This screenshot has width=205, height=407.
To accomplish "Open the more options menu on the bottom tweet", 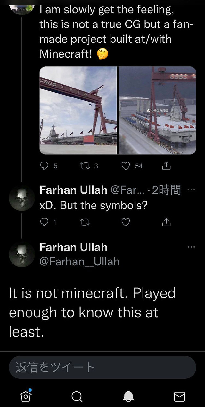I will click(191, 247).
